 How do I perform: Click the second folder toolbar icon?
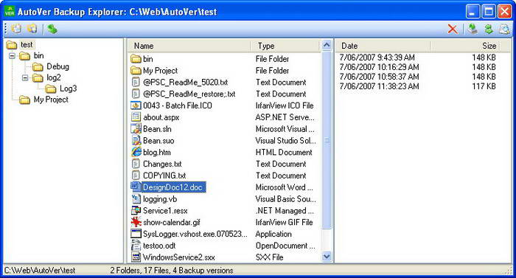(x=32, y=29)
